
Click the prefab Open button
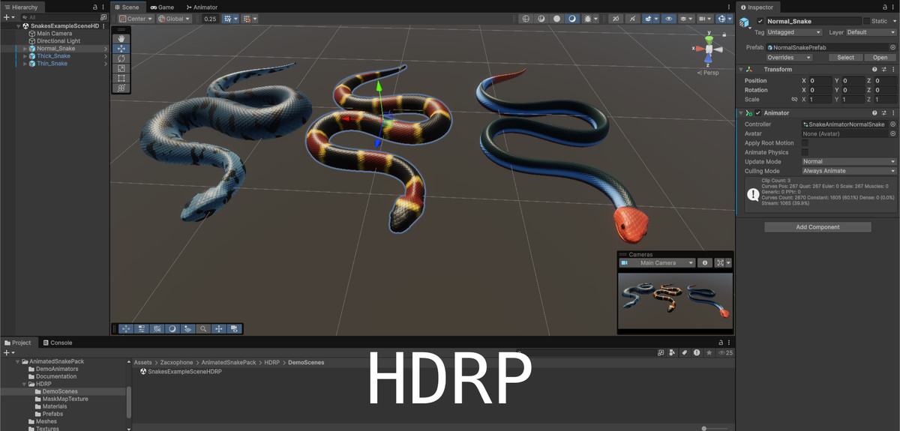coord(880,57)
